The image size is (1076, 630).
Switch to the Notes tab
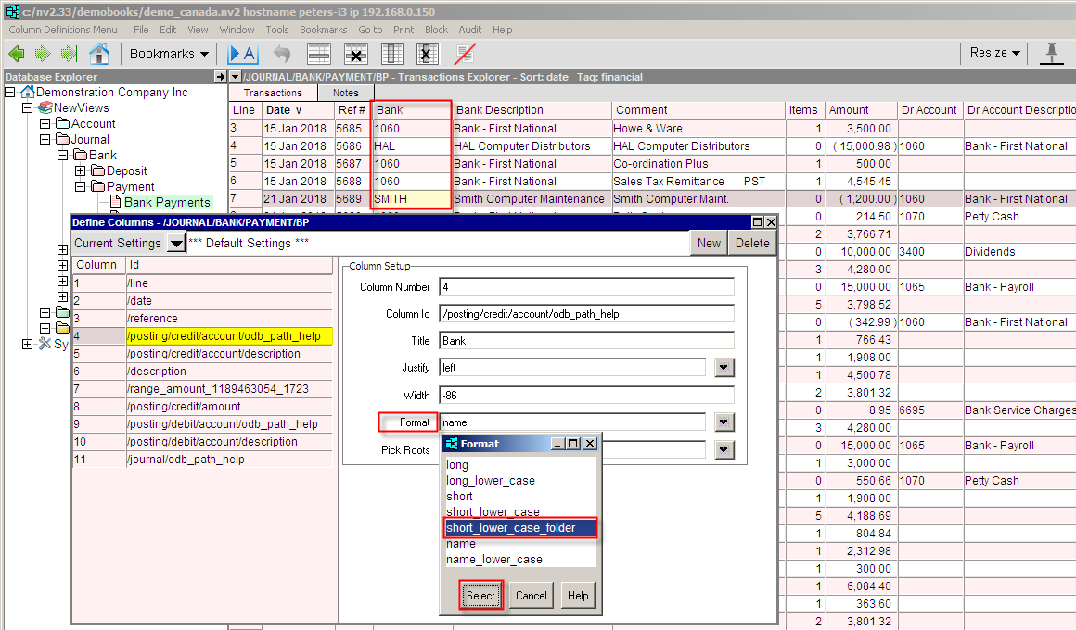(345, 93)
